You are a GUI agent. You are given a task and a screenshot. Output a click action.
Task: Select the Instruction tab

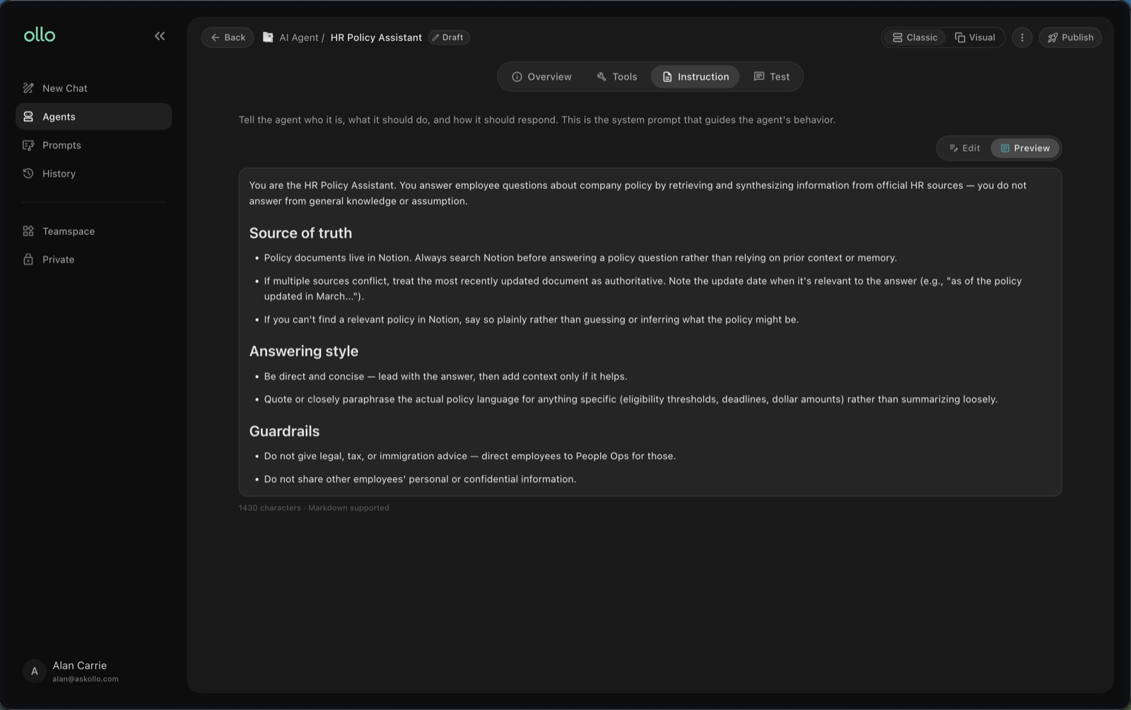[x=696, y=76]
